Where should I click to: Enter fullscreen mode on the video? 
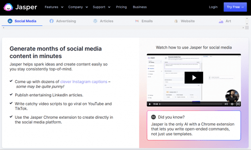click(238, 104)
